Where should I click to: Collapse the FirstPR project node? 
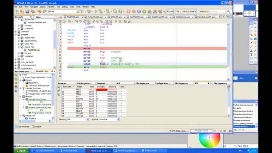click(16, 35)
